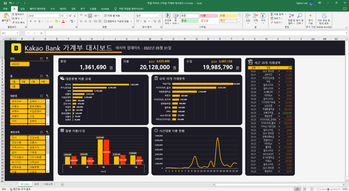Click the Find and Select magnifier icon
The height and width of the screenshot is (191, 349).
(x=300, y=16)
